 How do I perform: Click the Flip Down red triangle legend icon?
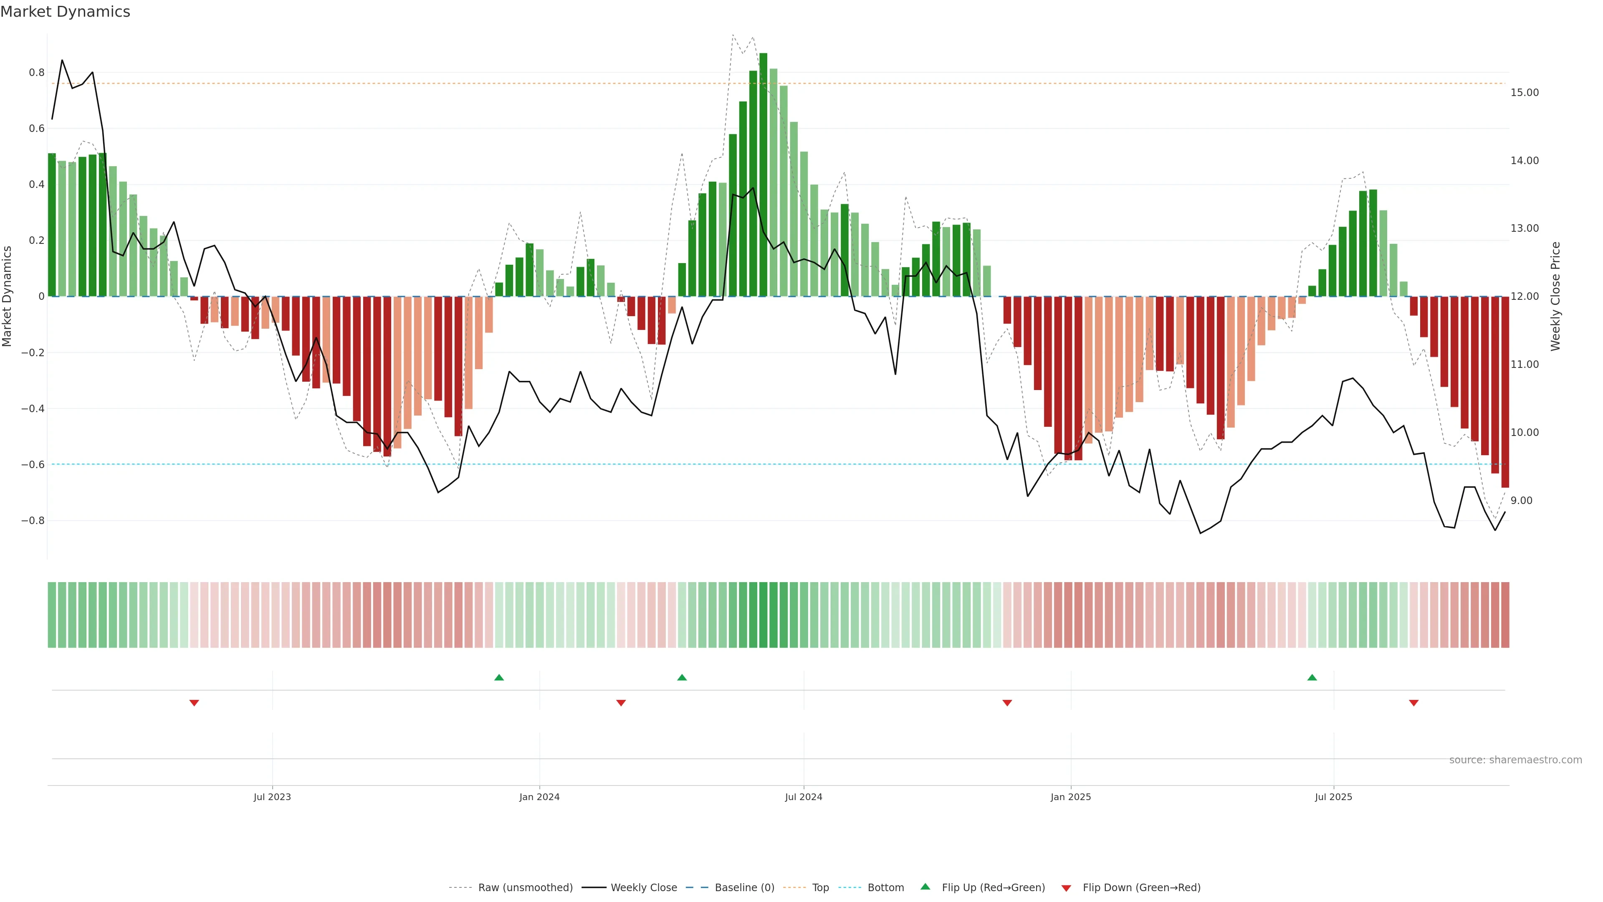(x=1066, y=888)
